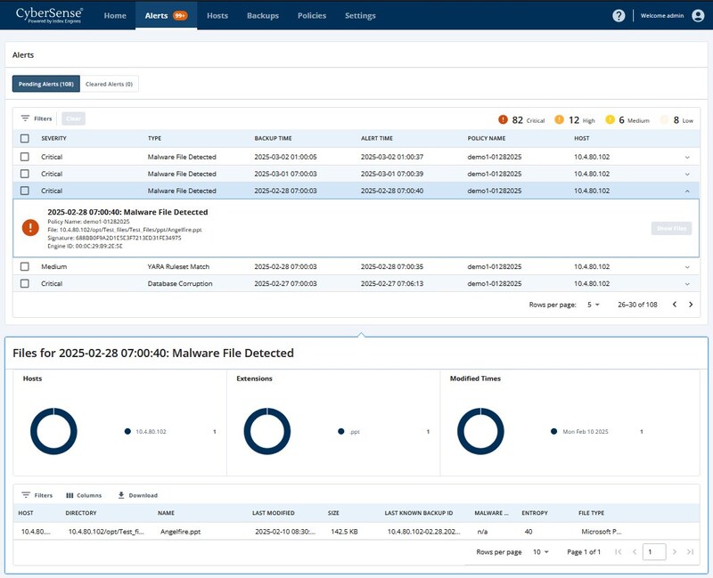Open alerts rows per page dropdown
This screenshot has height=578, width=713.
593,305
